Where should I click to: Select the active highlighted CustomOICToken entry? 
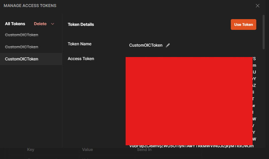21,59
